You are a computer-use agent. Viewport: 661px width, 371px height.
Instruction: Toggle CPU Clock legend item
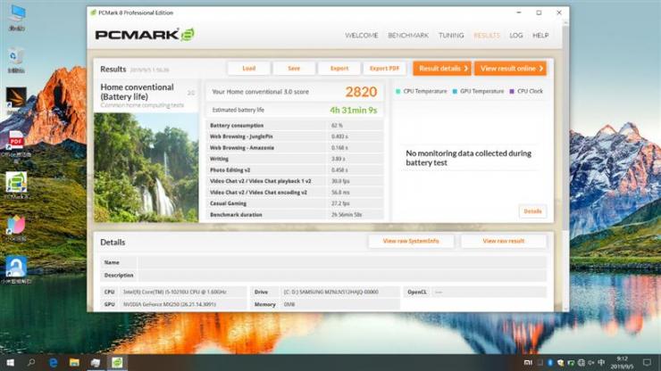point(526,91)
